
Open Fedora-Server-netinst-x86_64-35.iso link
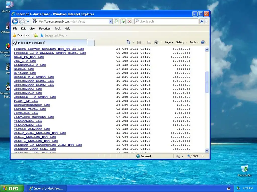[49, 49]
